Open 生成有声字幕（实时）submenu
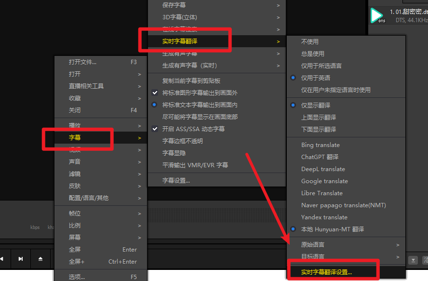 217,66
